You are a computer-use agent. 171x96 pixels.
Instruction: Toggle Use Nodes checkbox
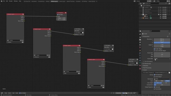(20, 93)
